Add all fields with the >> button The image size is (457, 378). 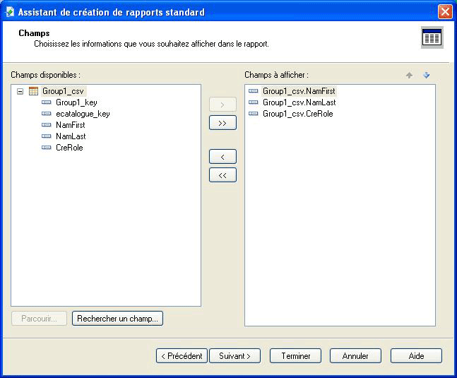(x=222, y=123)
